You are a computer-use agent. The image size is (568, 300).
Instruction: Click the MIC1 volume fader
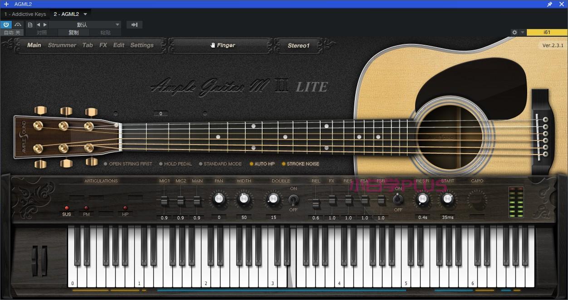(164, 201)
